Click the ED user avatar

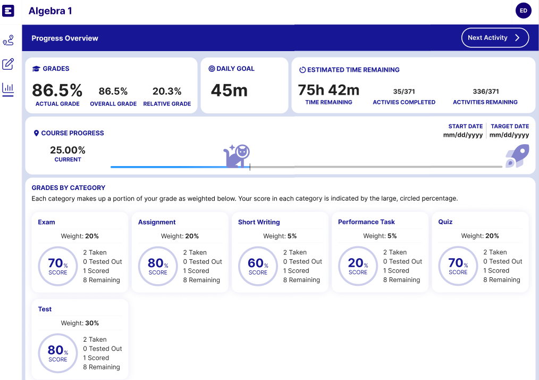point(523,11)
